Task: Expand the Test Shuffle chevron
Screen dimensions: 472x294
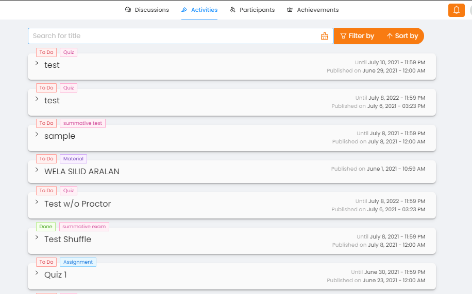Action: (37, 237)
